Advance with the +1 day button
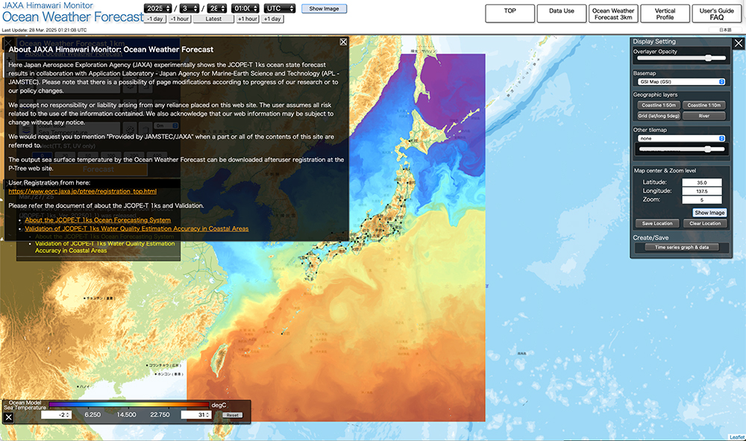 tap(272, 19)
